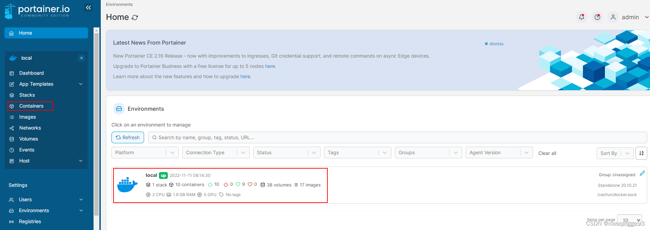The height and width of the screenshot is (230, 650).
Task: Click the search magnifier icon
Action: coord(154,137)
